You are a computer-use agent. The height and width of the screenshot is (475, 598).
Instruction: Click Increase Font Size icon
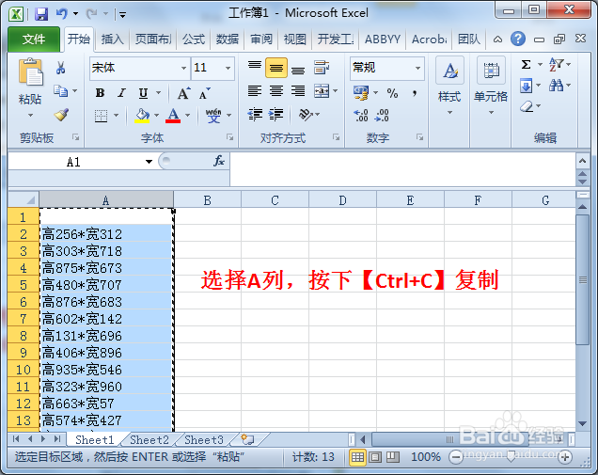(184, 93)
